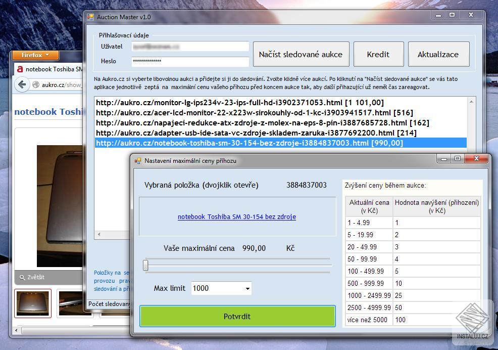Click the Aktuální cena column header
Screen dimensions: 498x350
coord(369,206)
